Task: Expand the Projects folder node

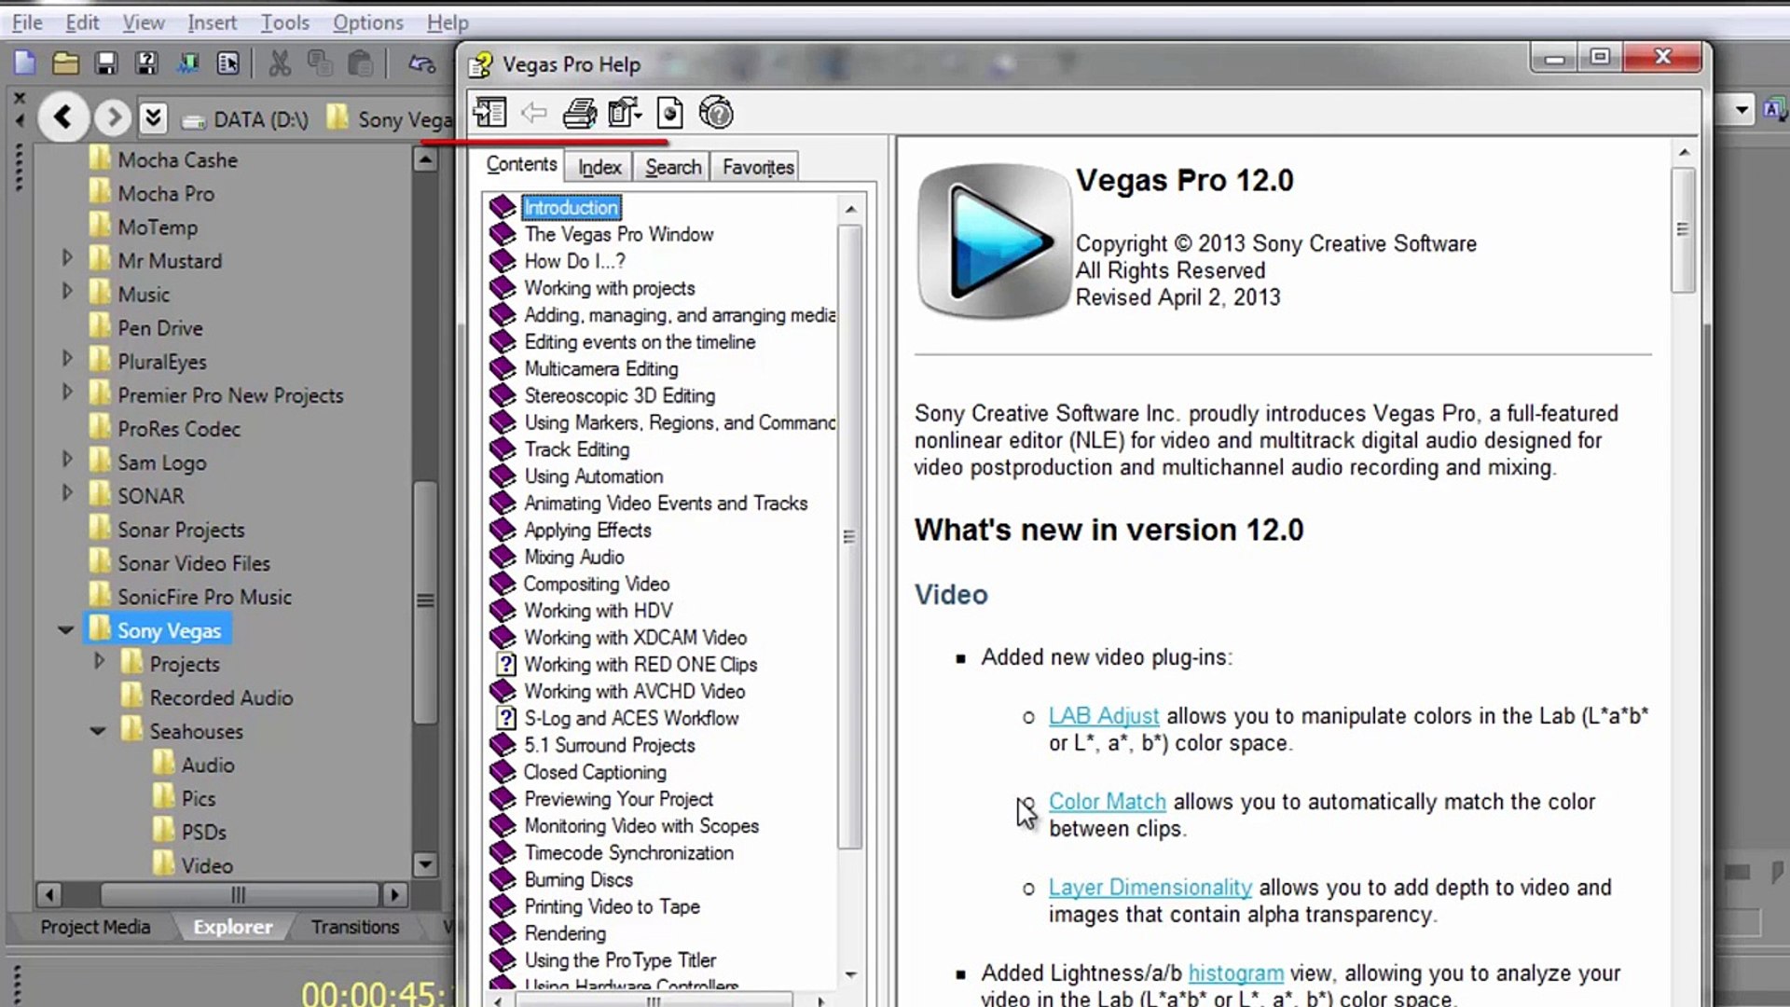Action: pyautogui.click(x=100, y=662)
